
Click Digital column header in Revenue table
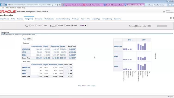(x=46, y=46)
